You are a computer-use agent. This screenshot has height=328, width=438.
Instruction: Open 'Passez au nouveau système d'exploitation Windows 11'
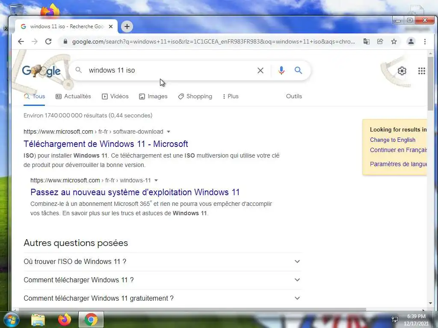coord(135,192)
